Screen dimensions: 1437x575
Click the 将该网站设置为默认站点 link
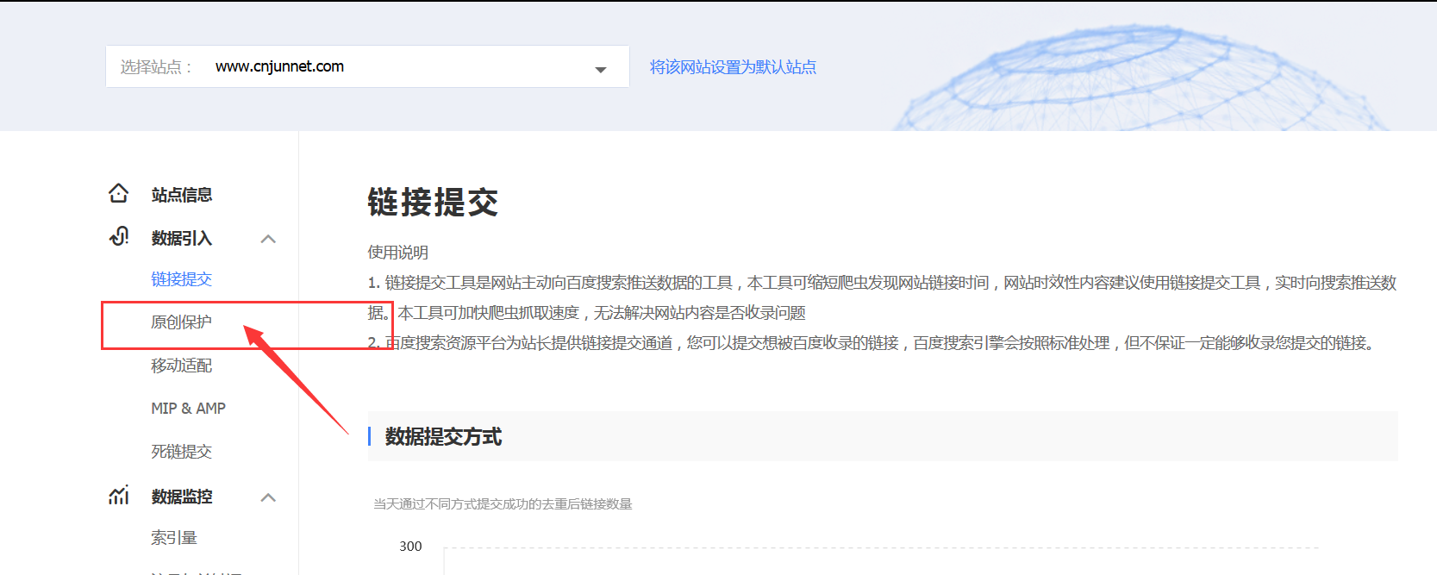click(733, 67)
